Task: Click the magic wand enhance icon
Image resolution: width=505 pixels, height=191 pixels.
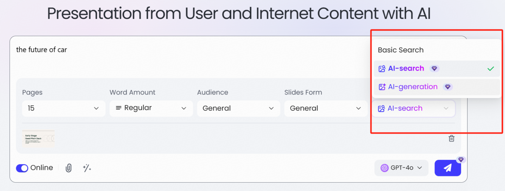Action: tap(87, 168)
